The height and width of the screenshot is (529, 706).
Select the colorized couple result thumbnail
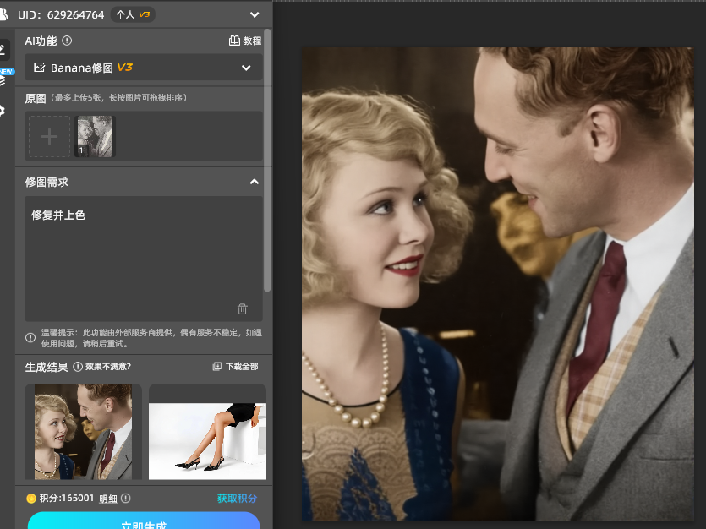[83, 431]
